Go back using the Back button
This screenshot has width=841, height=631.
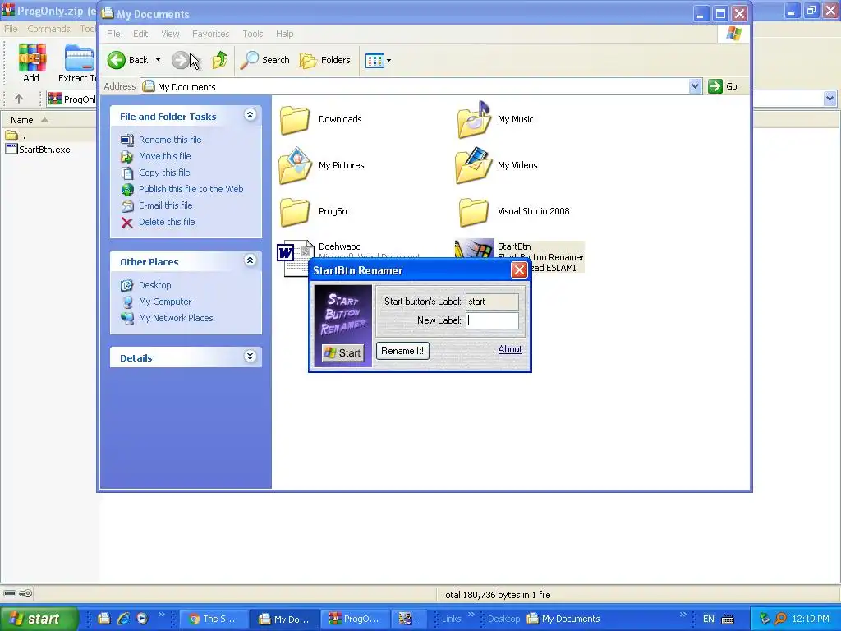pyautogui.click(x=127, y=60)
